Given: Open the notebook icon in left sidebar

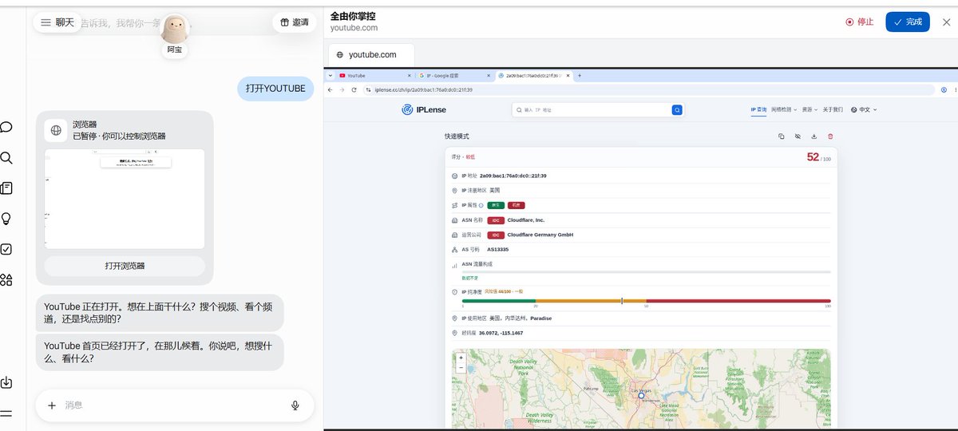Looking at the screenshot, I should 6,188.
